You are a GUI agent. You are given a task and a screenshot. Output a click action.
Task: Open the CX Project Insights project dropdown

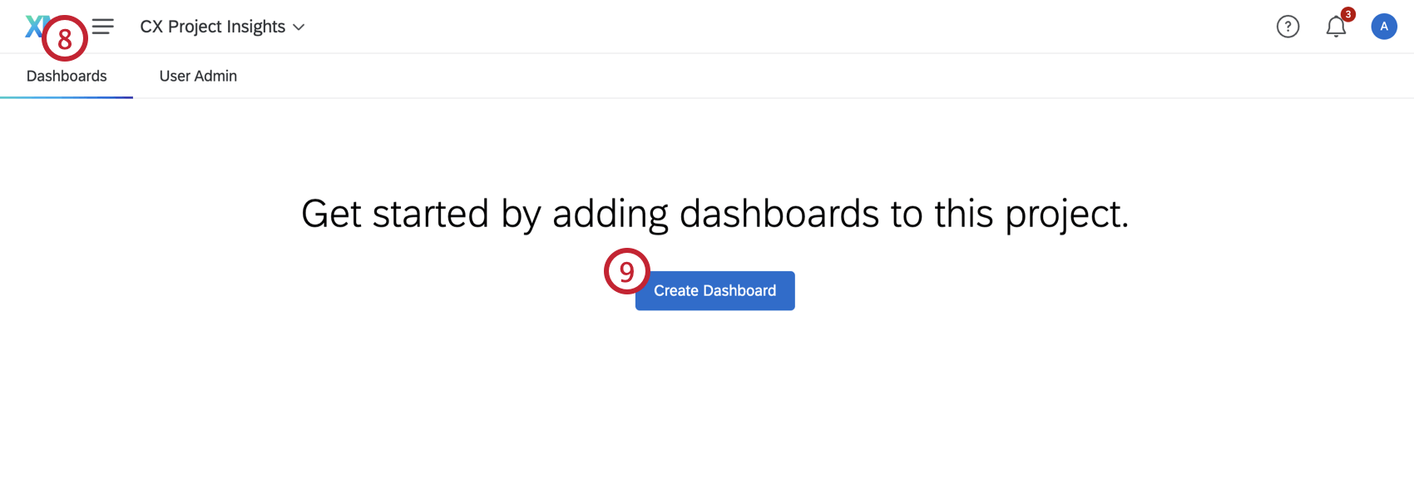tap(222, 26)
